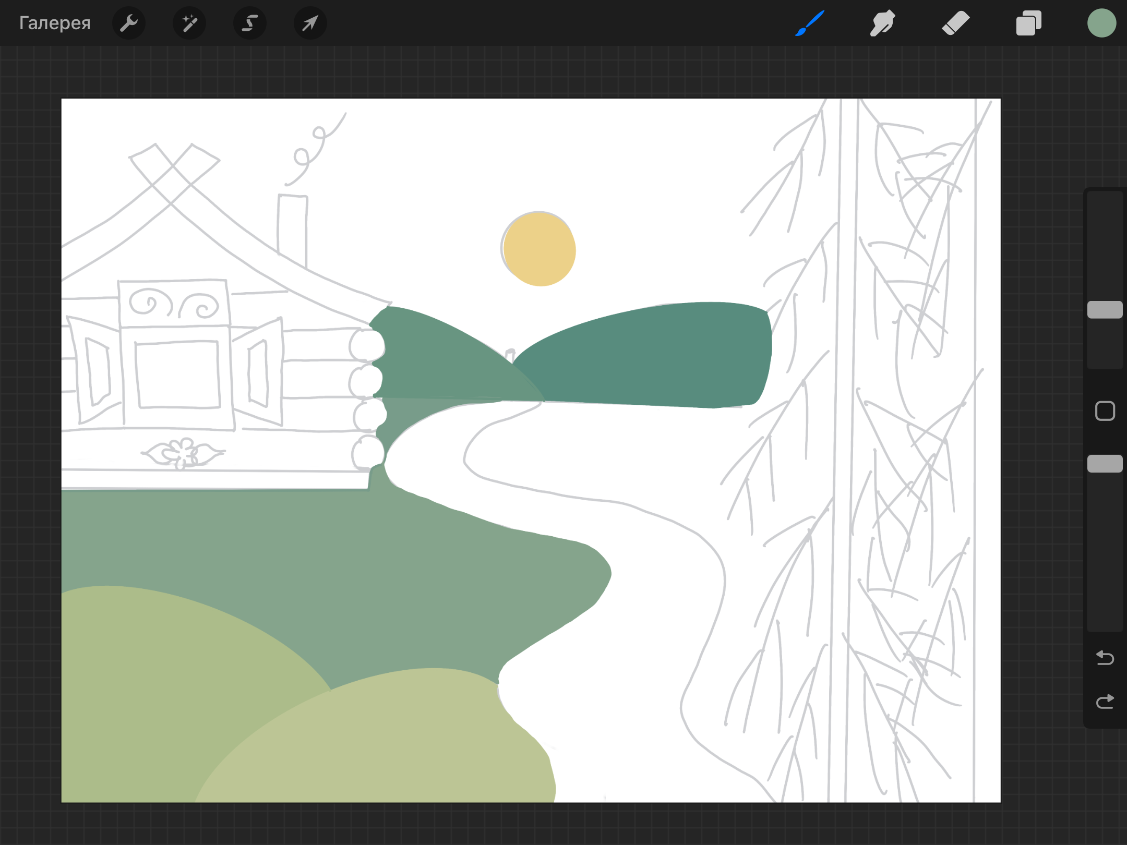
Task: Tap the house window sketch on canvas
Action: pos(177,373)
